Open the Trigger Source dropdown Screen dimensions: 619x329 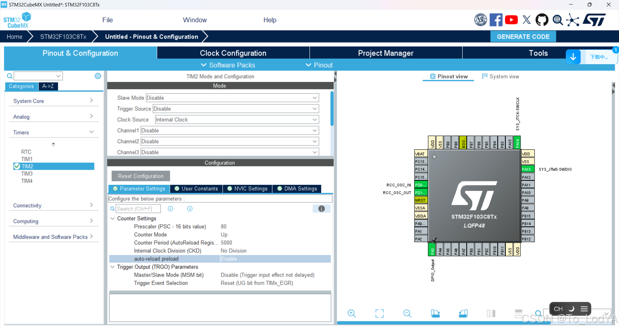236,109
